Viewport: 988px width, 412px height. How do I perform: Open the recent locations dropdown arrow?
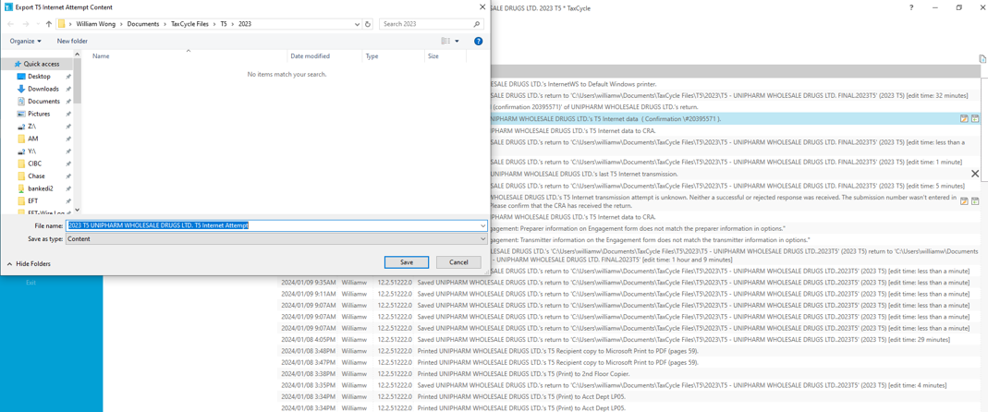39,24
